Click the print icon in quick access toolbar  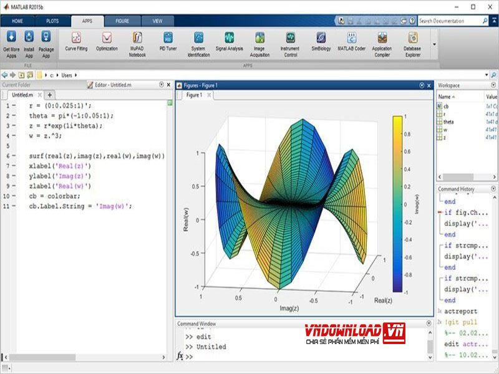[404, 21]
